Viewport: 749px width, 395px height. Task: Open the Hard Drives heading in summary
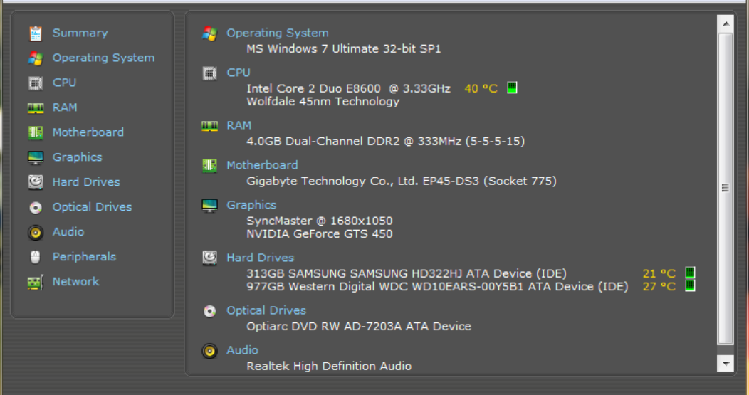260,258
